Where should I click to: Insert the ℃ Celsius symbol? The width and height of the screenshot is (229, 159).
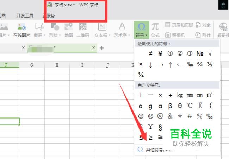190,106
